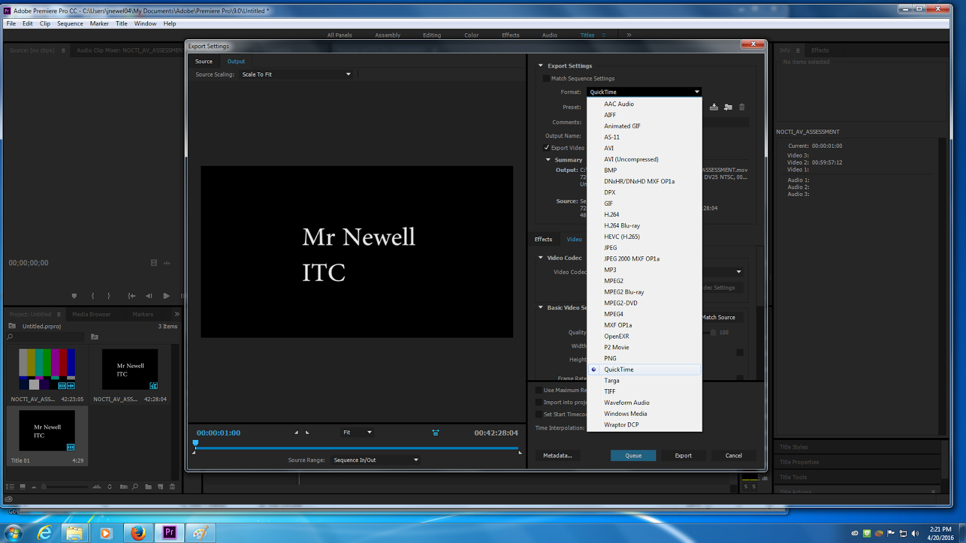Switch to the Output tab
Screen dimensions: 966x543
(236, 62)
